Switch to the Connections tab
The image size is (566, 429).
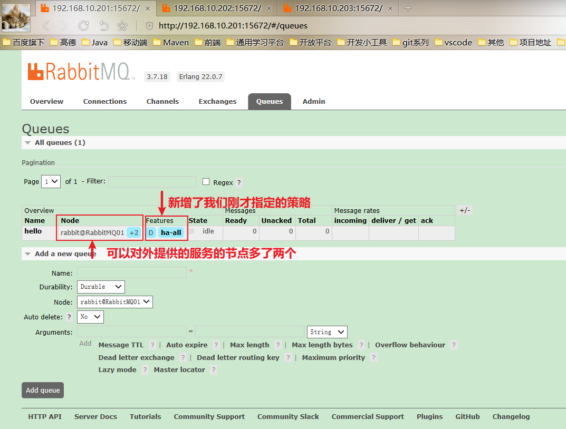pos(105,101)
